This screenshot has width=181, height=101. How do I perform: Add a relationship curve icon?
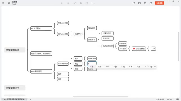[x=76, y=3]
